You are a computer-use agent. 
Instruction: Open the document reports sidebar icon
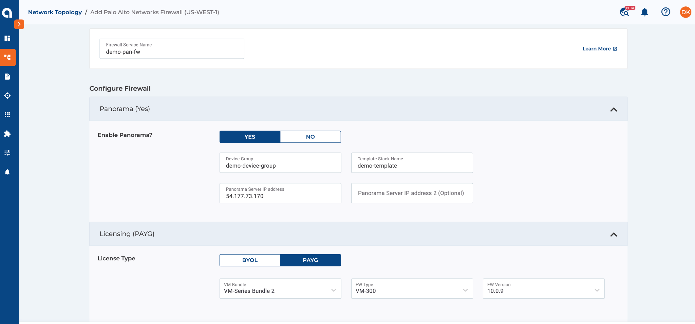pos(7,77)
